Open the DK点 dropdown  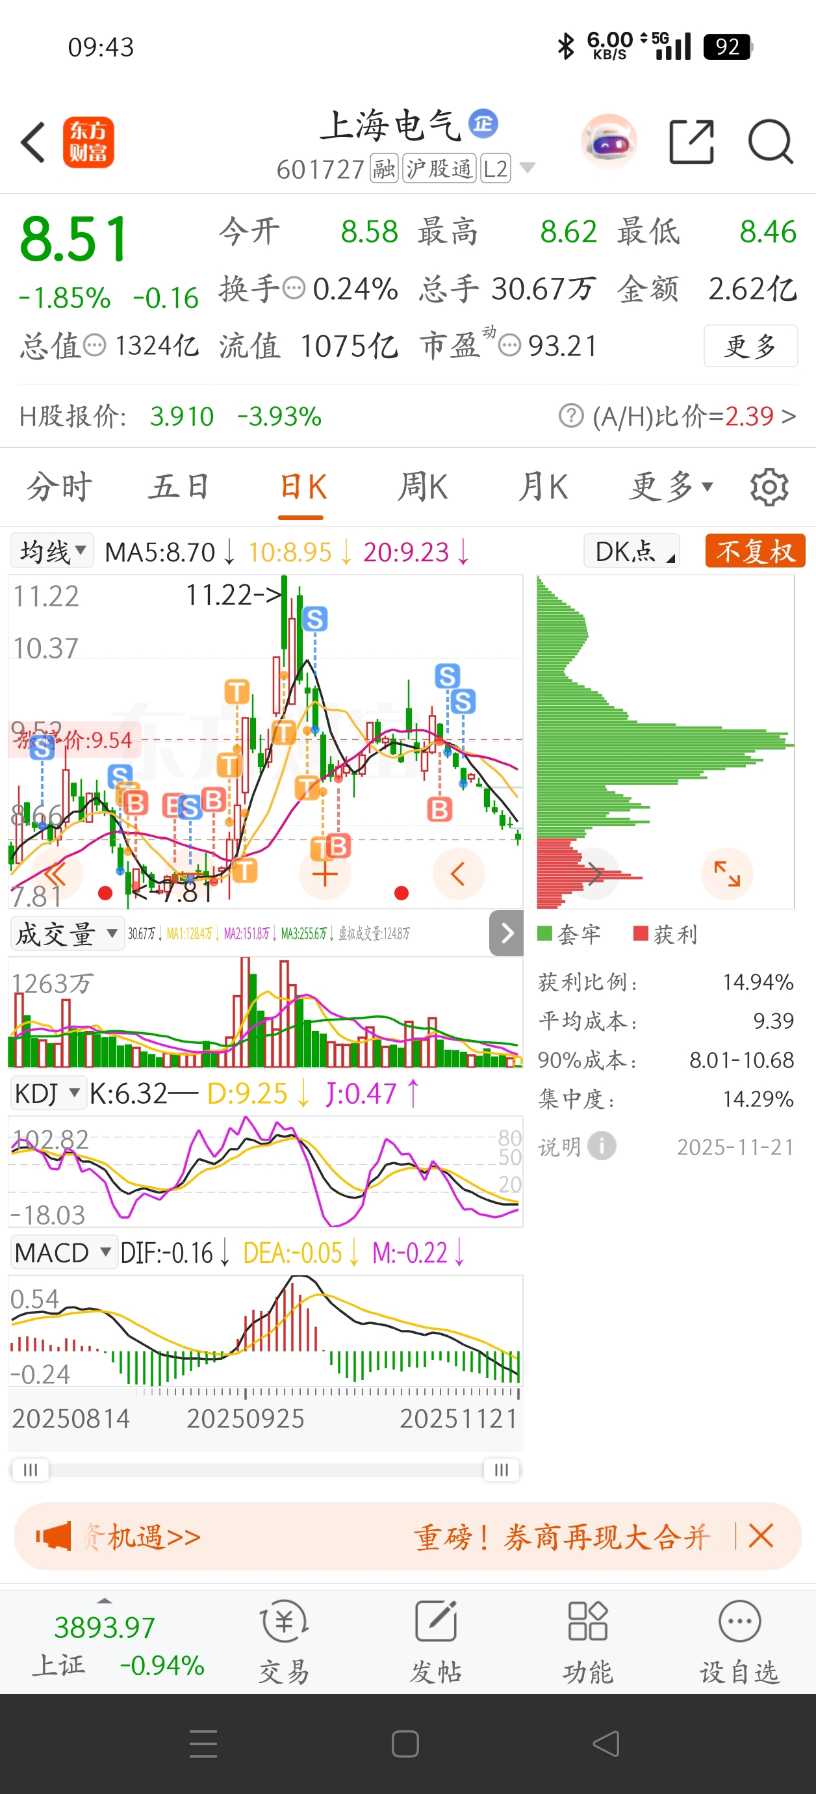(x=631, y=552)
